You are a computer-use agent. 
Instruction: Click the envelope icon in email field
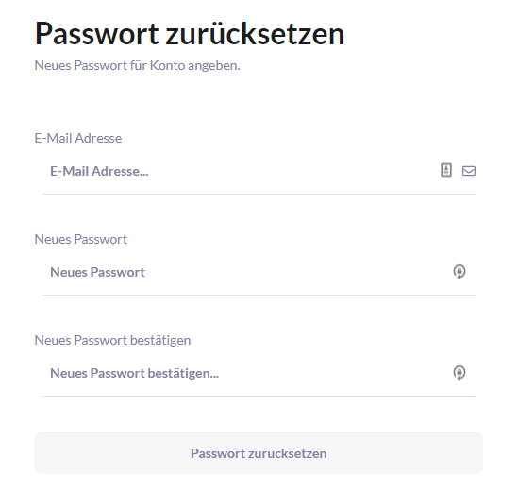pos(468,171)
